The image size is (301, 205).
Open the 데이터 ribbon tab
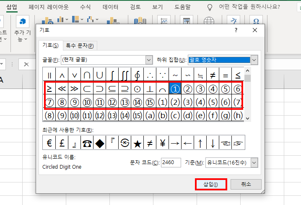110,7
